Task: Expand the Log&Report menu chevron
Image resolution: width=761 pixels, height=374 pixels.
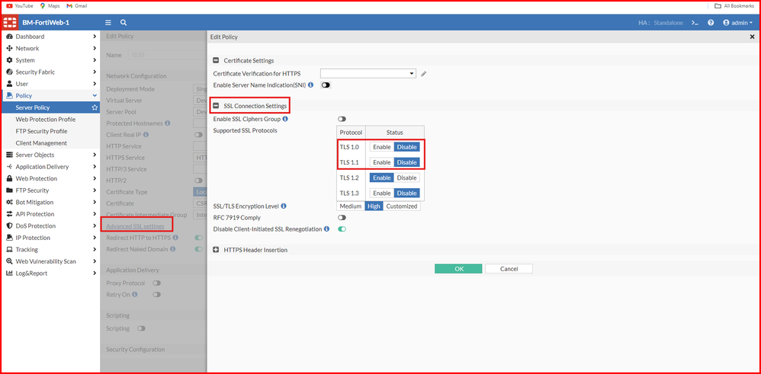Action: coord(95,273)
